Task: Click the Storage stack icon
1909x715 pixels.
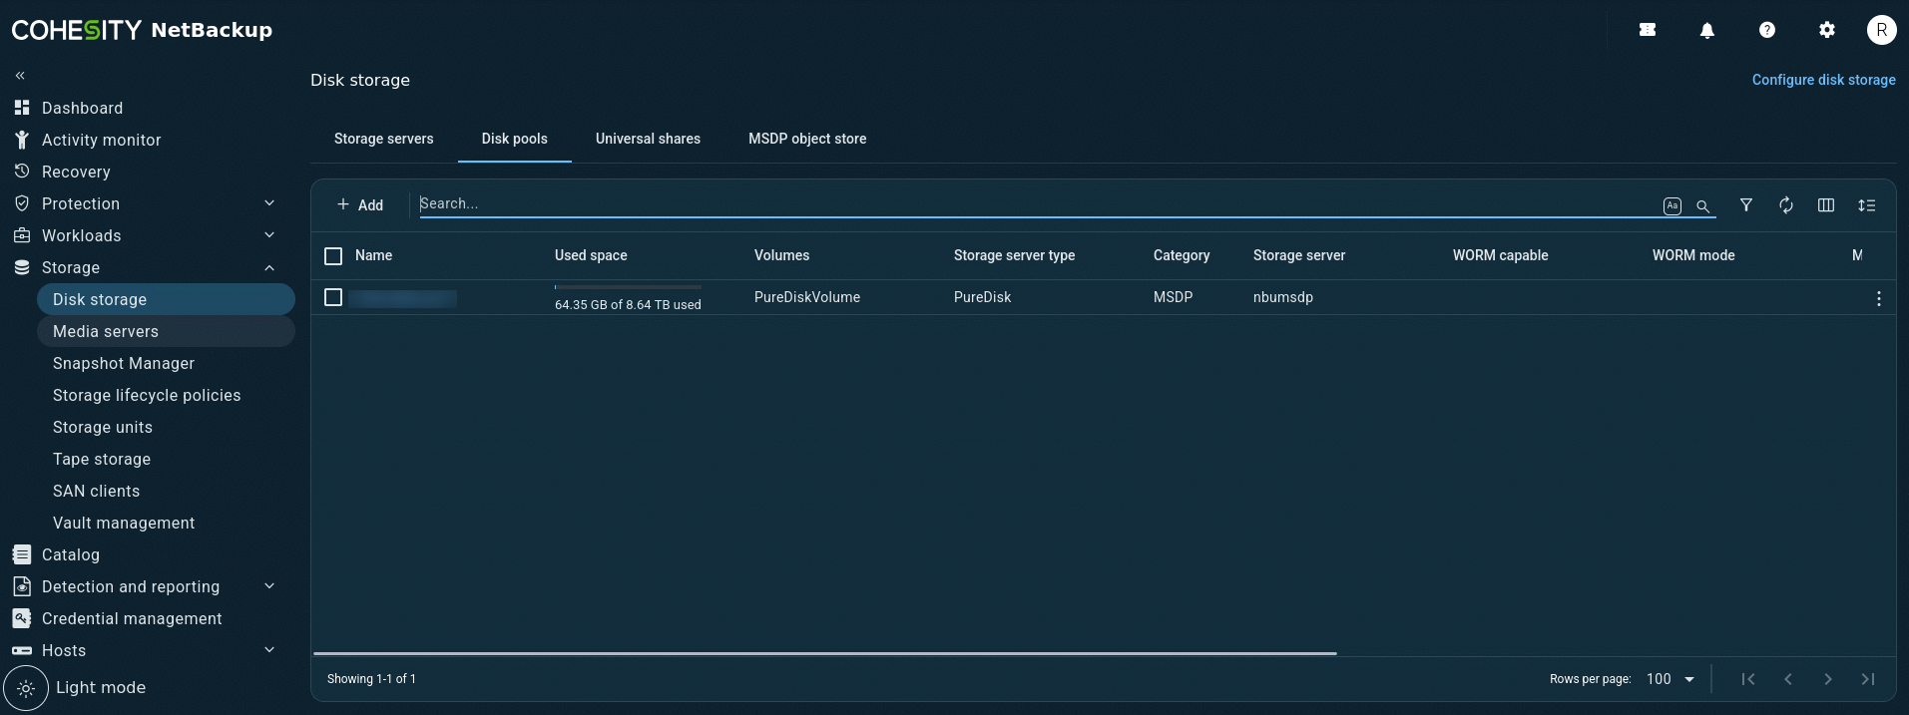Action: 22,267
